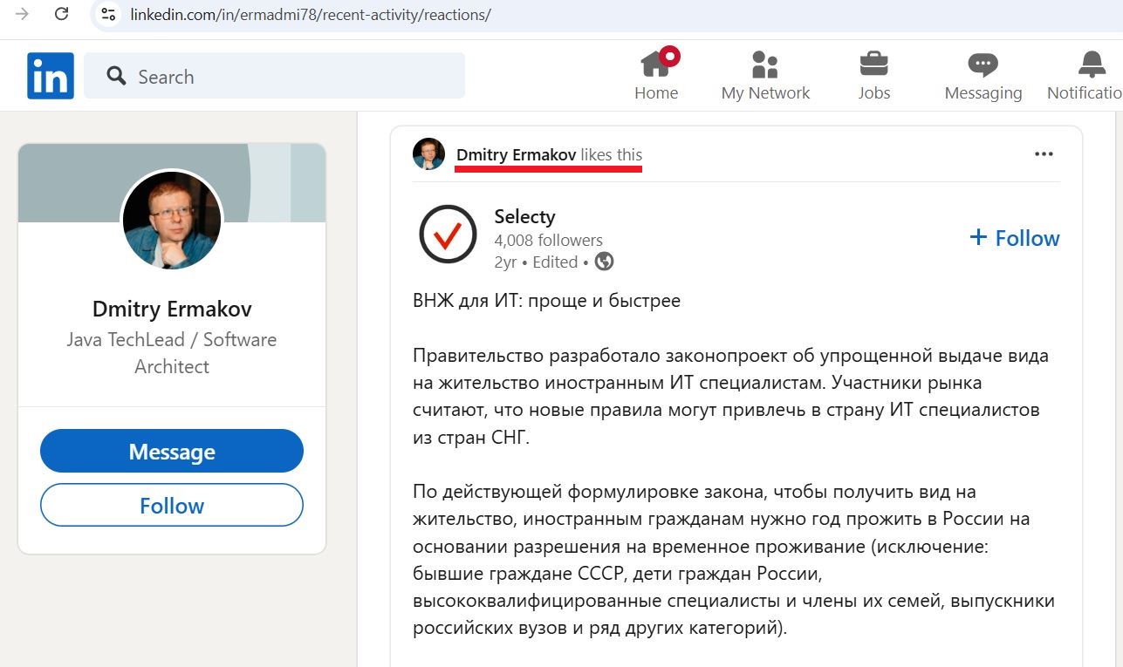Click the LinkedIn logo icon

51,76
